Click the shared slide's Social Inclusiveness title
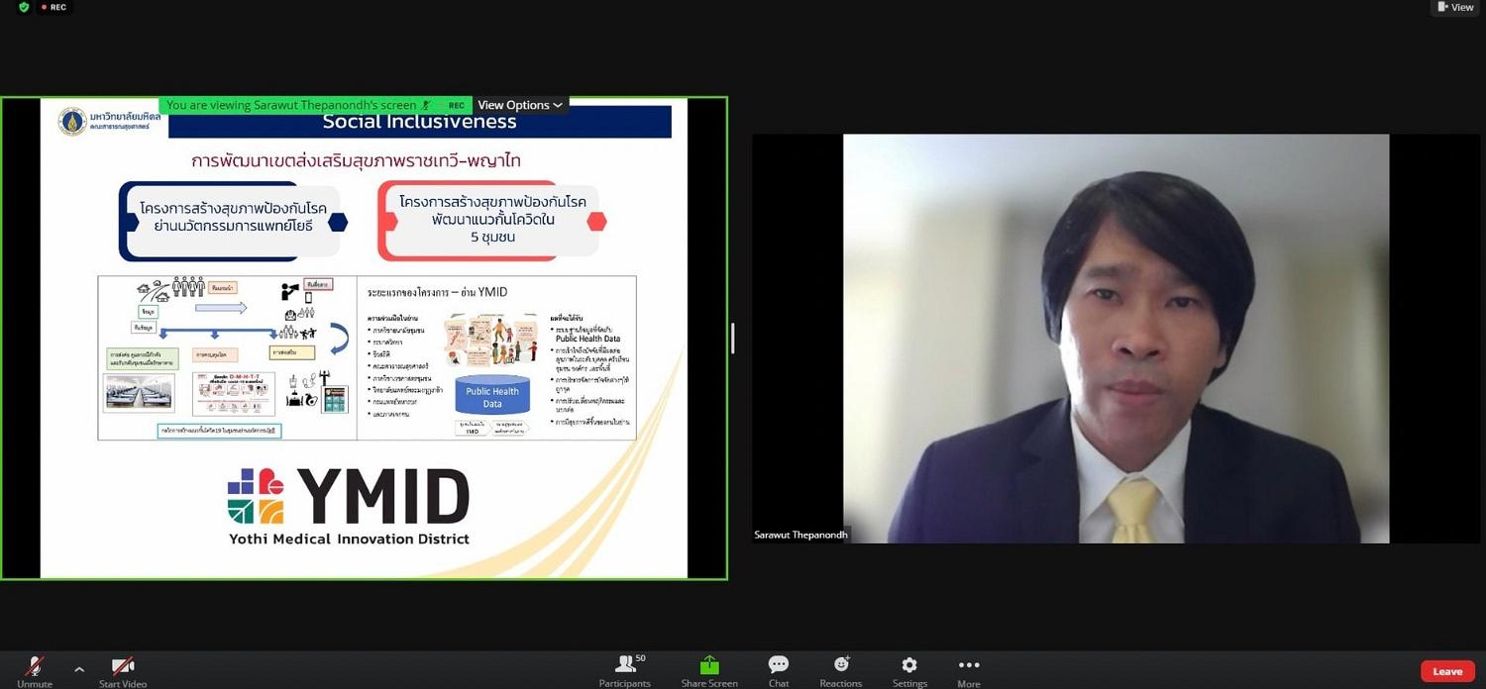The height and width of the screenshot is (689, 1486). 420,122
